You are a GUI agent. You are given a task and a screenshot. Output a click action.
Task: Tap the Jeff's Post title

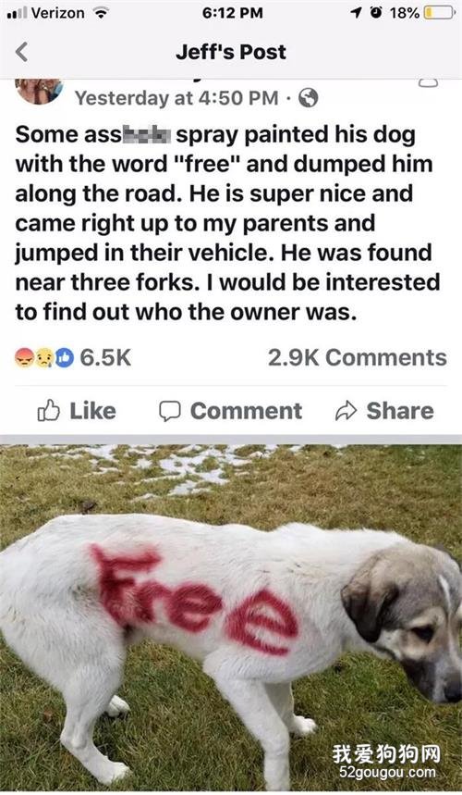click(x=231, y=52)
